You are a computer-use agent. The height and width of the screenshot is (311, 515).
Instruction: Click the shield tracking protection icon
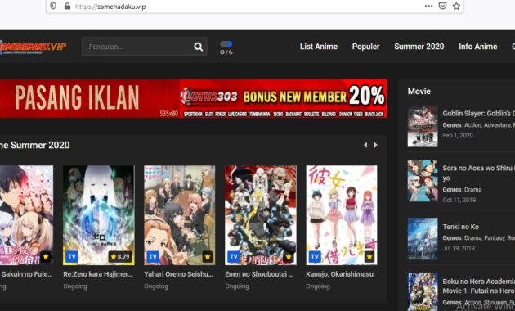coord(53,6)
